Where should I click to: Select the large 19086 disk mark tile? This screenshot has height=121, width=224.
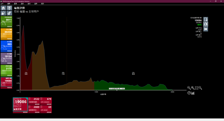[21, 105]
